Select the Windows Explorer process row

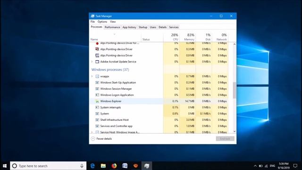pyautogui.click(x=159, y=101)
